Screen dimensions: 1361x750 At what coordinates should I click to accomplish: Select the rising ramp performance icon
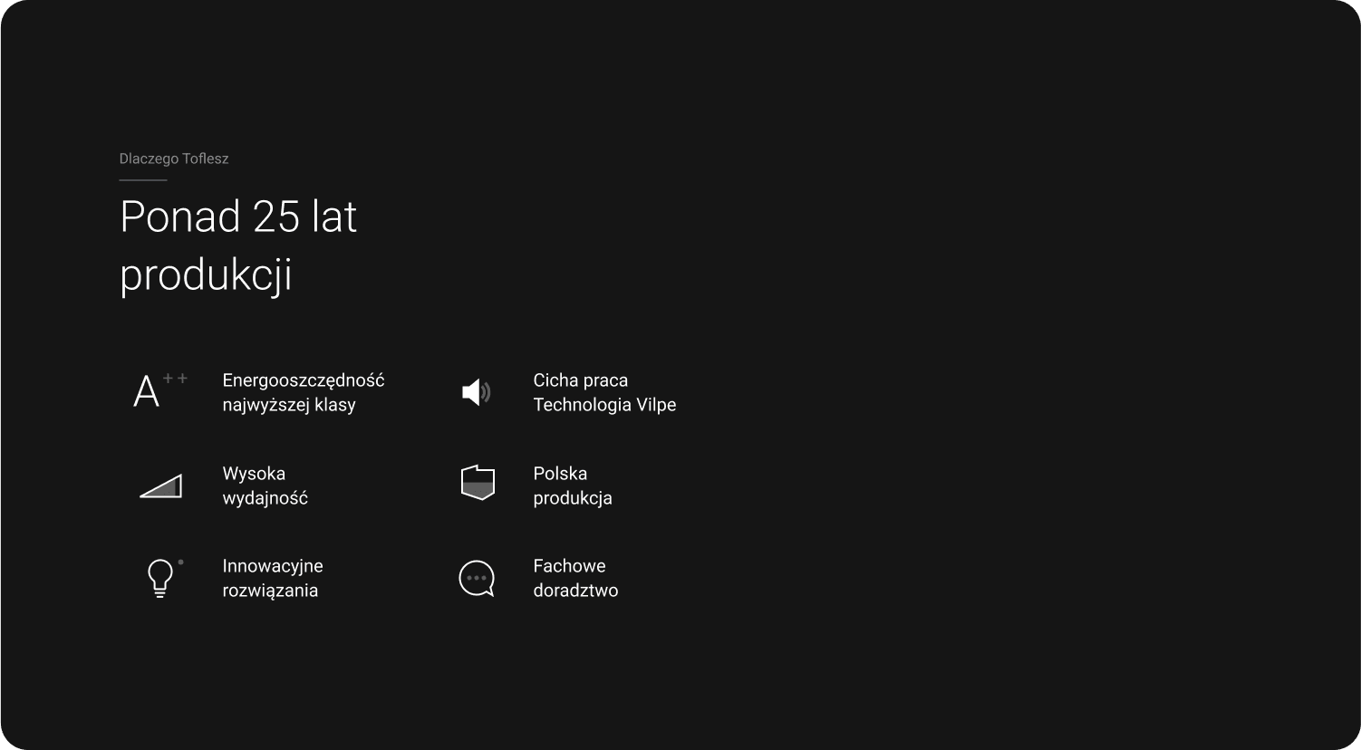(161, 486)
